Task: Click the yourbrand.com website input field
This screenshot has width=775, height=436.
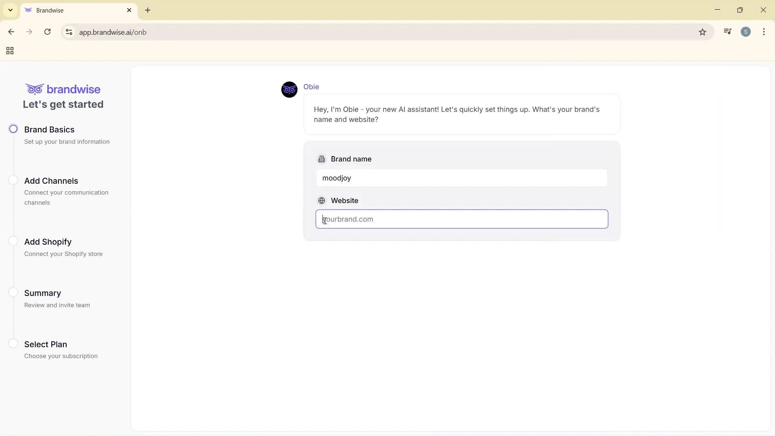Action: click(x=461, y=219)
